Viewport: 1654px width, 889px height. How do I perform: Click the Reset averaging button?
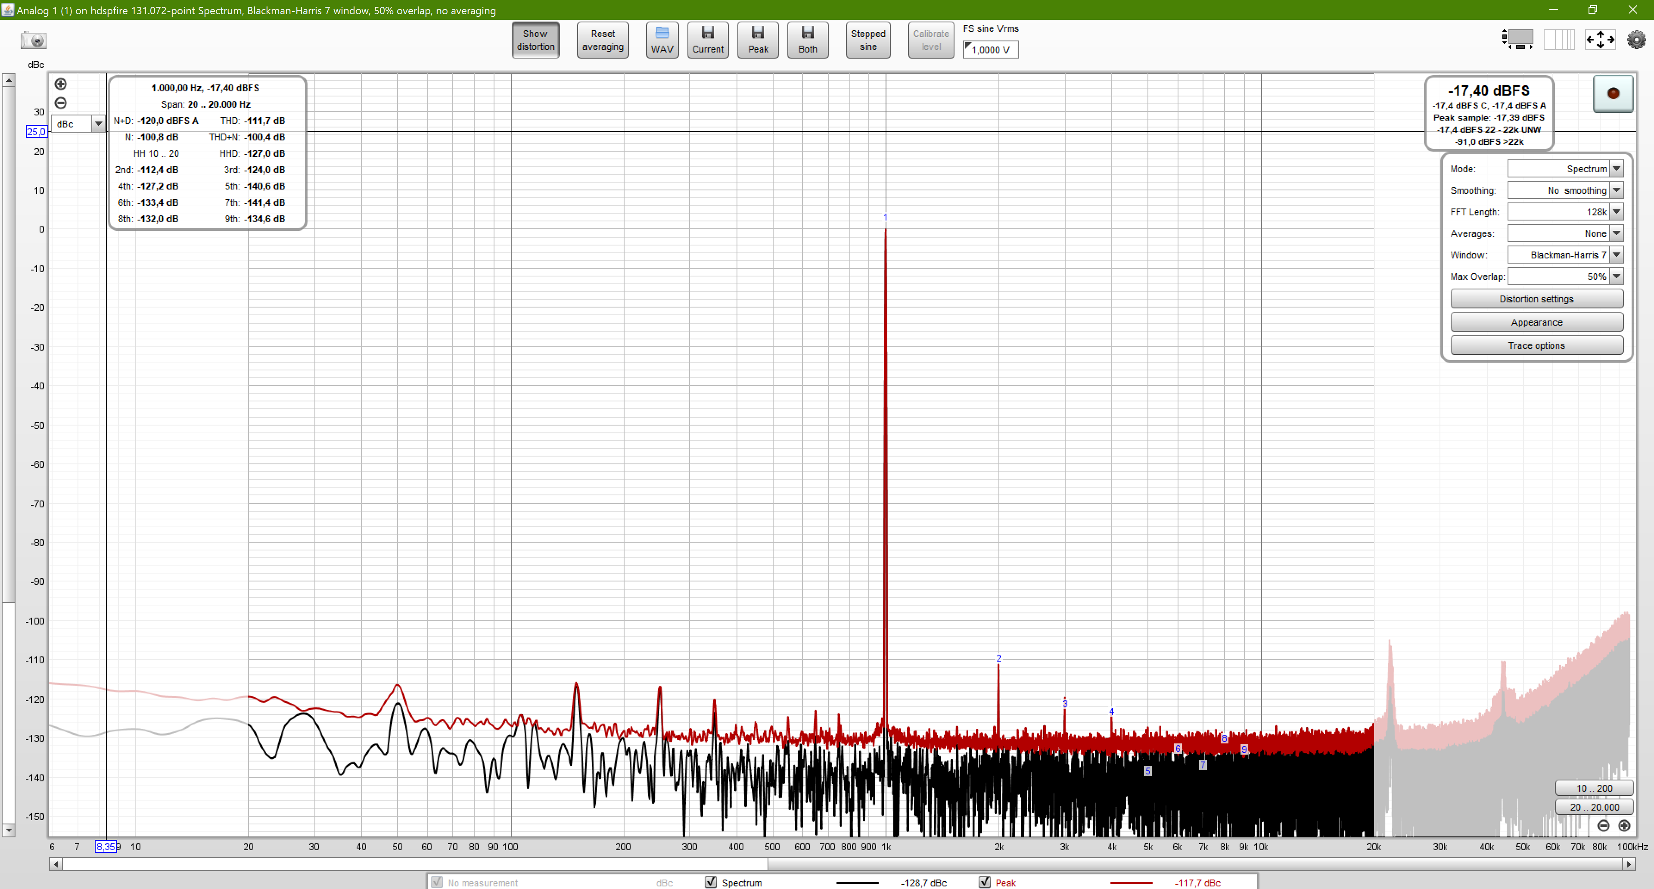602,40
